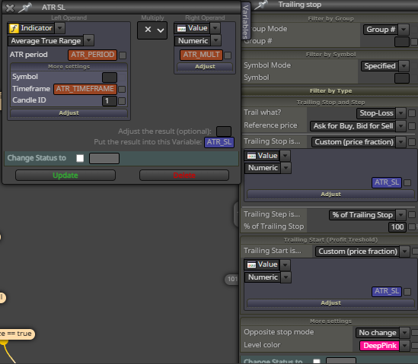The width and height of the screenshot is (418, 364).
Task: Click the Value icon in Right Operand
Action: pyautogui.click(x=181, y=28)
